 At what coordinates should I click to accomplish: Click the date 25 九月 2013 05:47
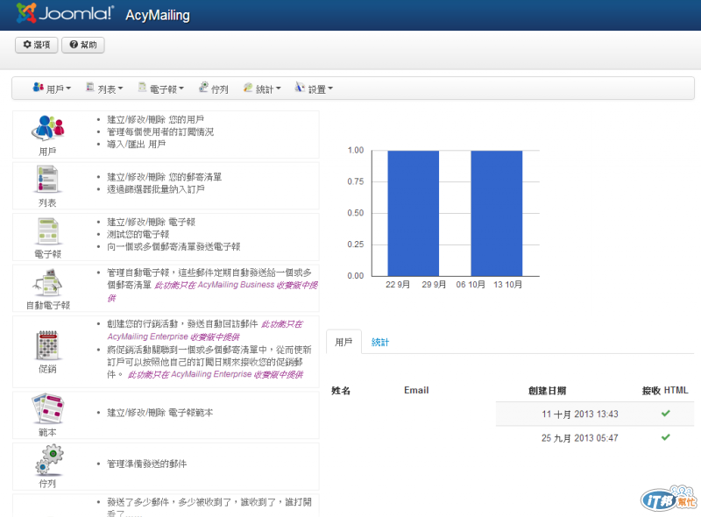(579, 438)
